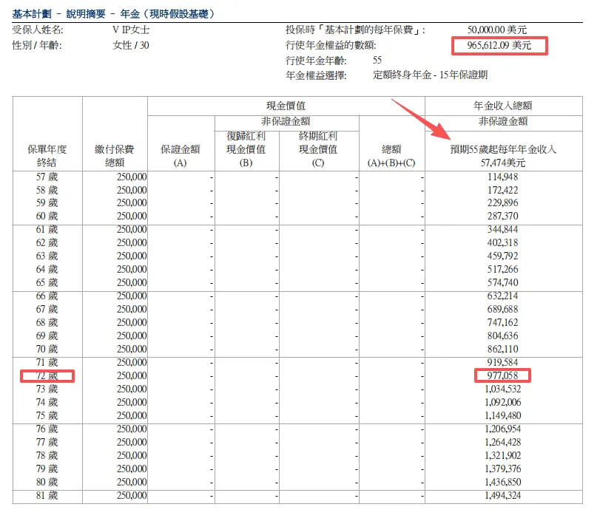Click the annuity total 114,948
The width and height of the screenshot is (600, 521).
(x=503, y=177)
